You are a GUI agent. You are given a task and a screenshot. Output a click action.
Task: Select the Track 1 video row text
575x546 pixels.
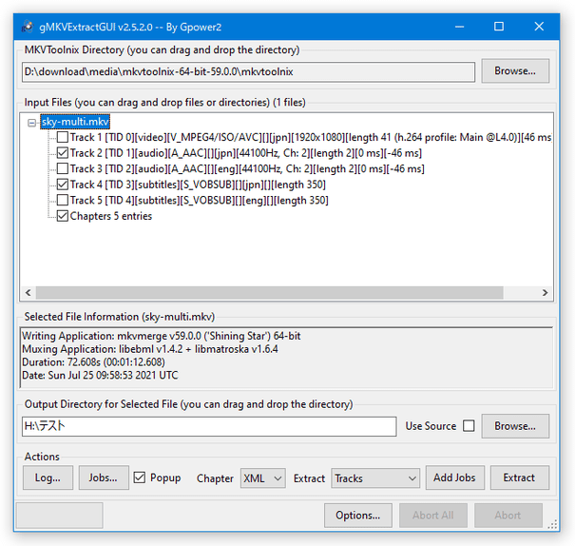(311, 138)
